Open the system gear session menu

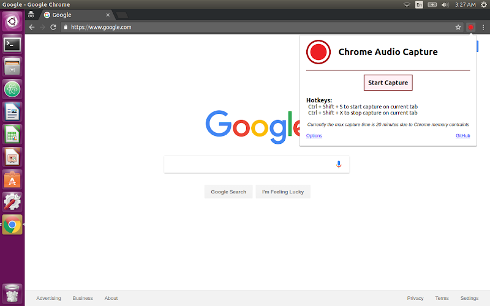(x=484, y=5)
